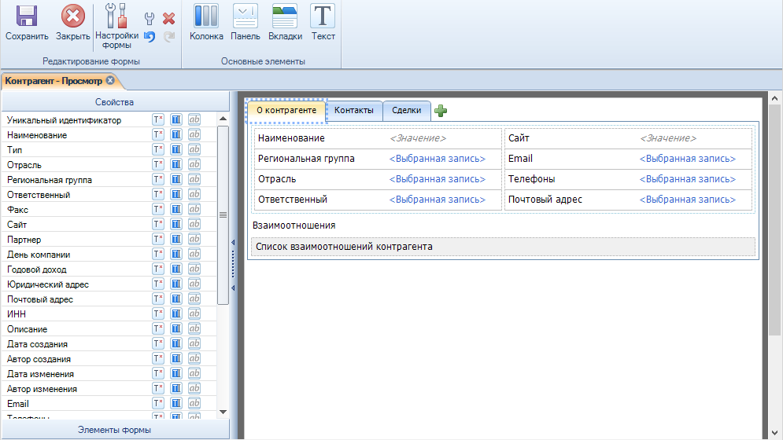Click ab icon for Юридический адрес

pyautogui.click(x=194, y=284)
